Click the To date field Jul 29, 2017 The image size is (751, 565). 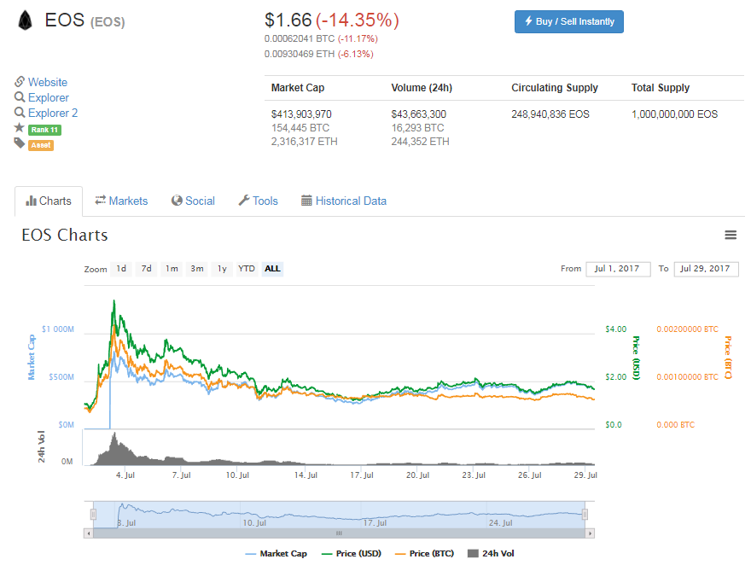706,269
